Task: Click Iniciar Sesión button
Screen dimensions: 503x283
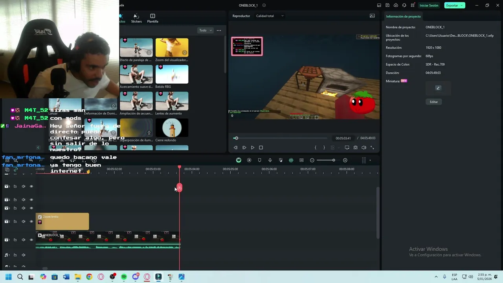Action: pos(429,5)
